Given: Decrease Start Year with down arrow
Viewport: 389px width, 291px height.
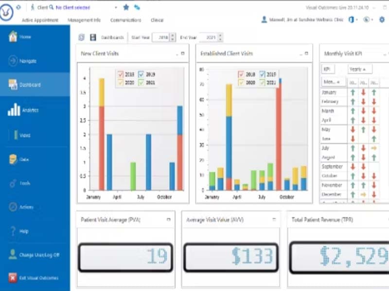Looking at the screenshot, I should pos(173,39).
